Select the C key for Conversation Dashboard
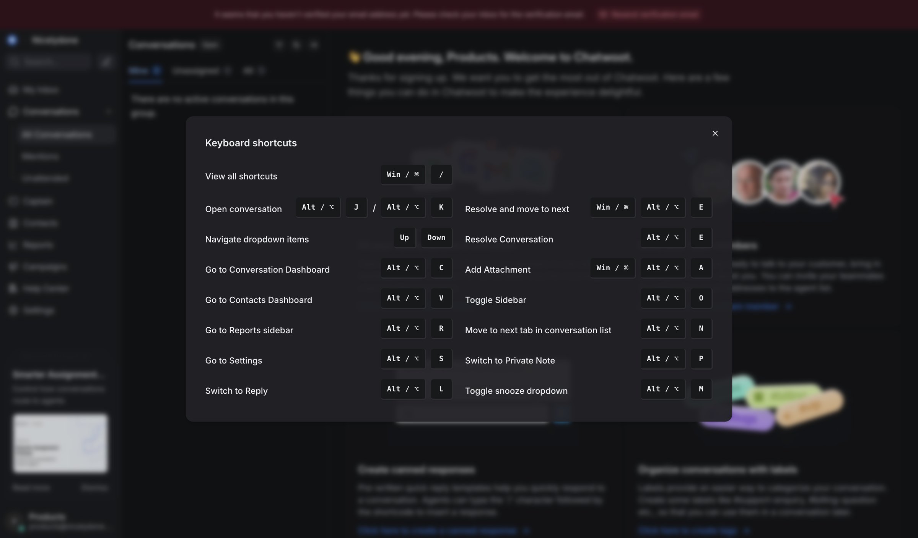The width and height of the screenshot is (918, 538). coord(441,268)
